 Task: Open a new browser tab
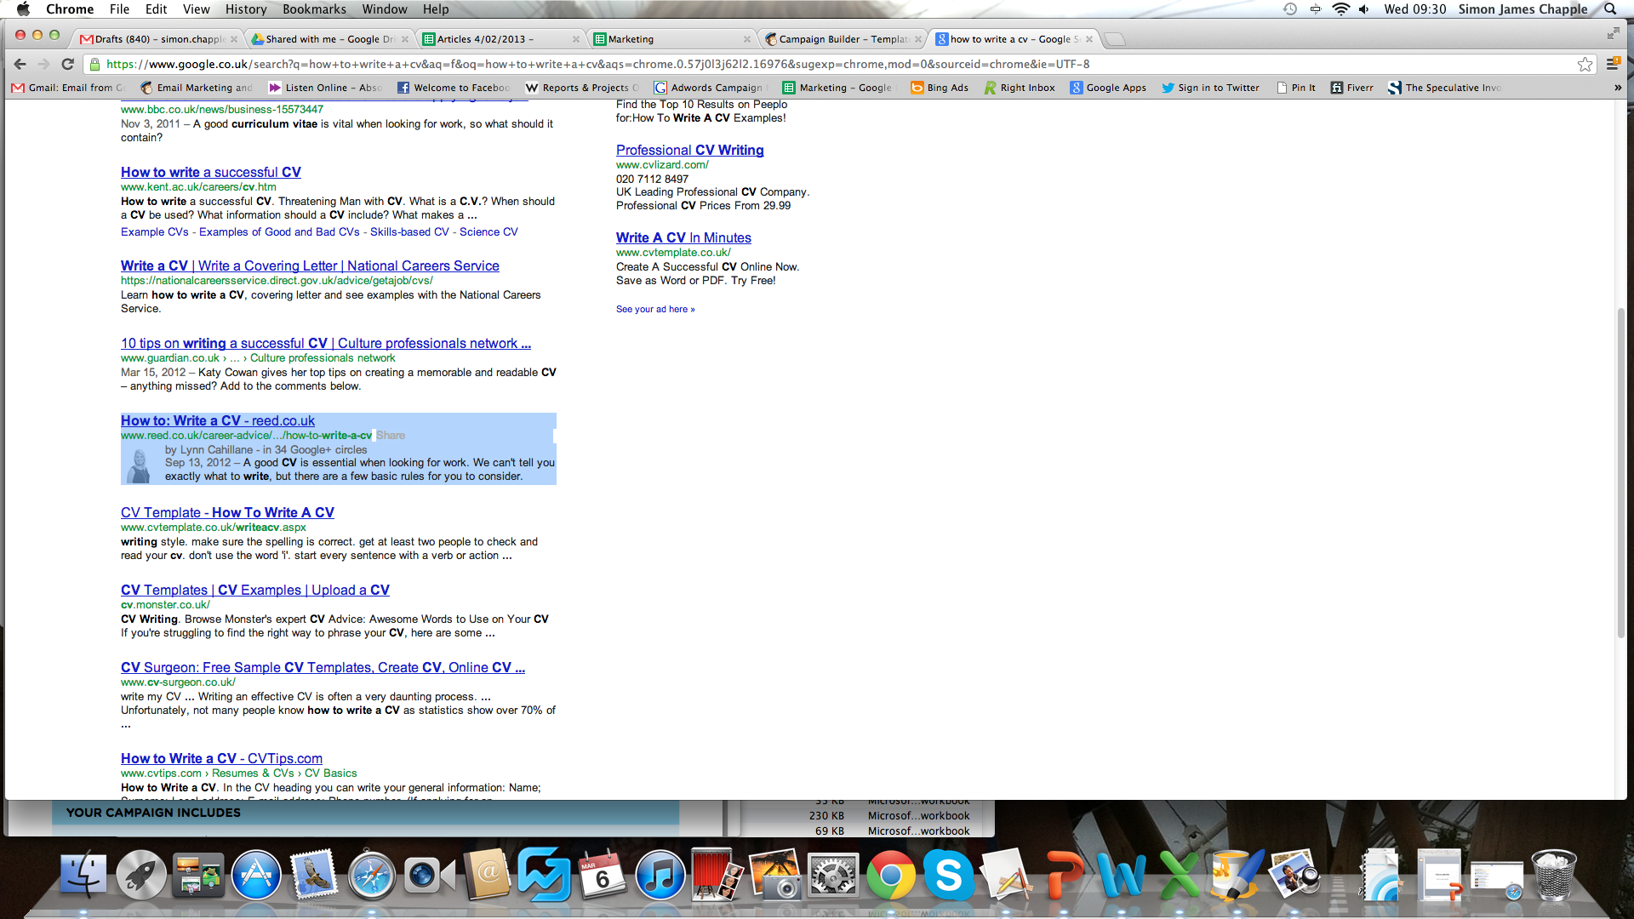pyautogui.click(x=1115, y=39)
